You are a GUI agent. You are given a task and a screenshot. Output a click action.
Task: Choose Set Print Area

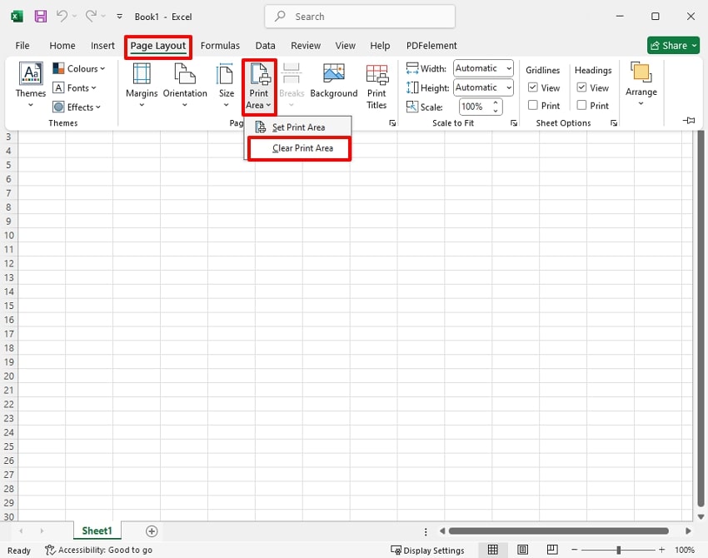(298, 127)
